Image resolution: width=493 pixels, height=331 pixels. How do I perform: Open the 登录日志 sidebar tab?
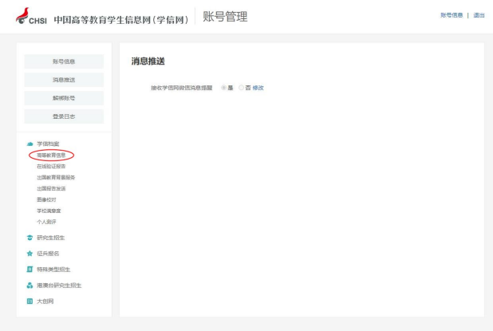pyautogui.click(x=64, y=116)
